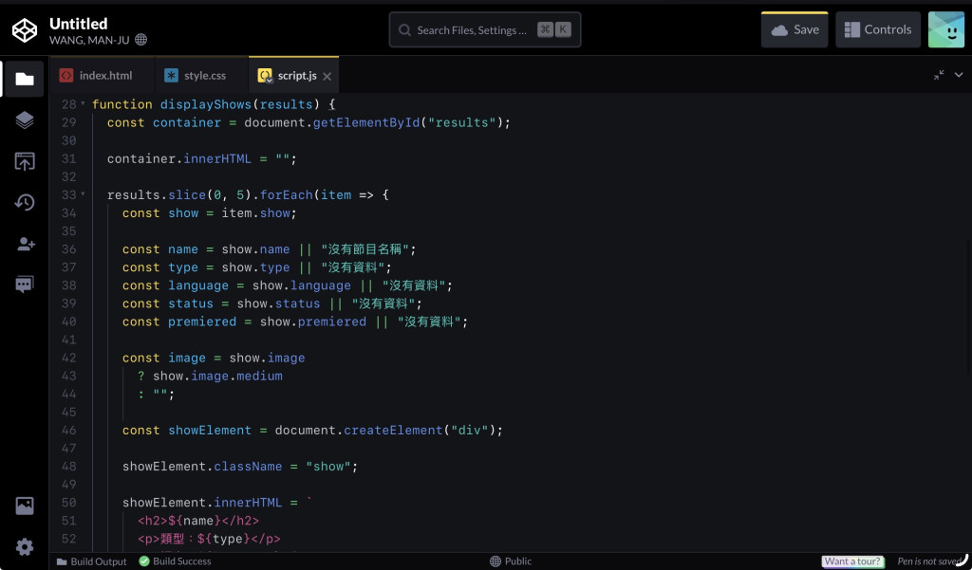Open the settings gear icon
This screenshot has width=972, height=570.
click(24, 547)
